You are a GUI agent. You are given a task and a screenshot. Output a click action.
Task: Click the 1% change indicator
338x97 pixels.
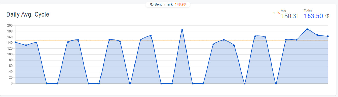[278, 13]
